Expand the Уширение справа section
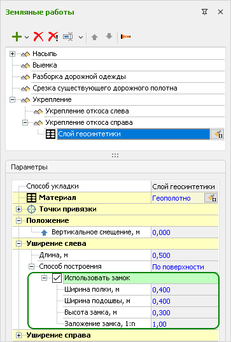 [x=18, y=335]
